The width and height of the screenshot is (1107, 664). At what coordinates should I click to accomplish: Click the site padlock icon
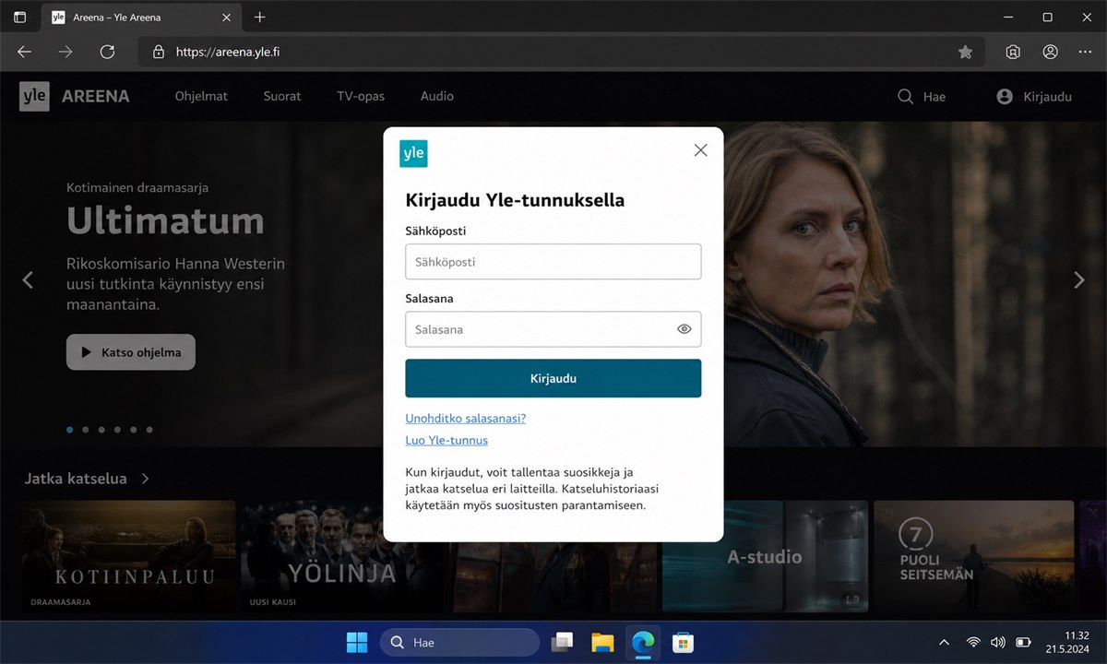[x=158, y=52]
